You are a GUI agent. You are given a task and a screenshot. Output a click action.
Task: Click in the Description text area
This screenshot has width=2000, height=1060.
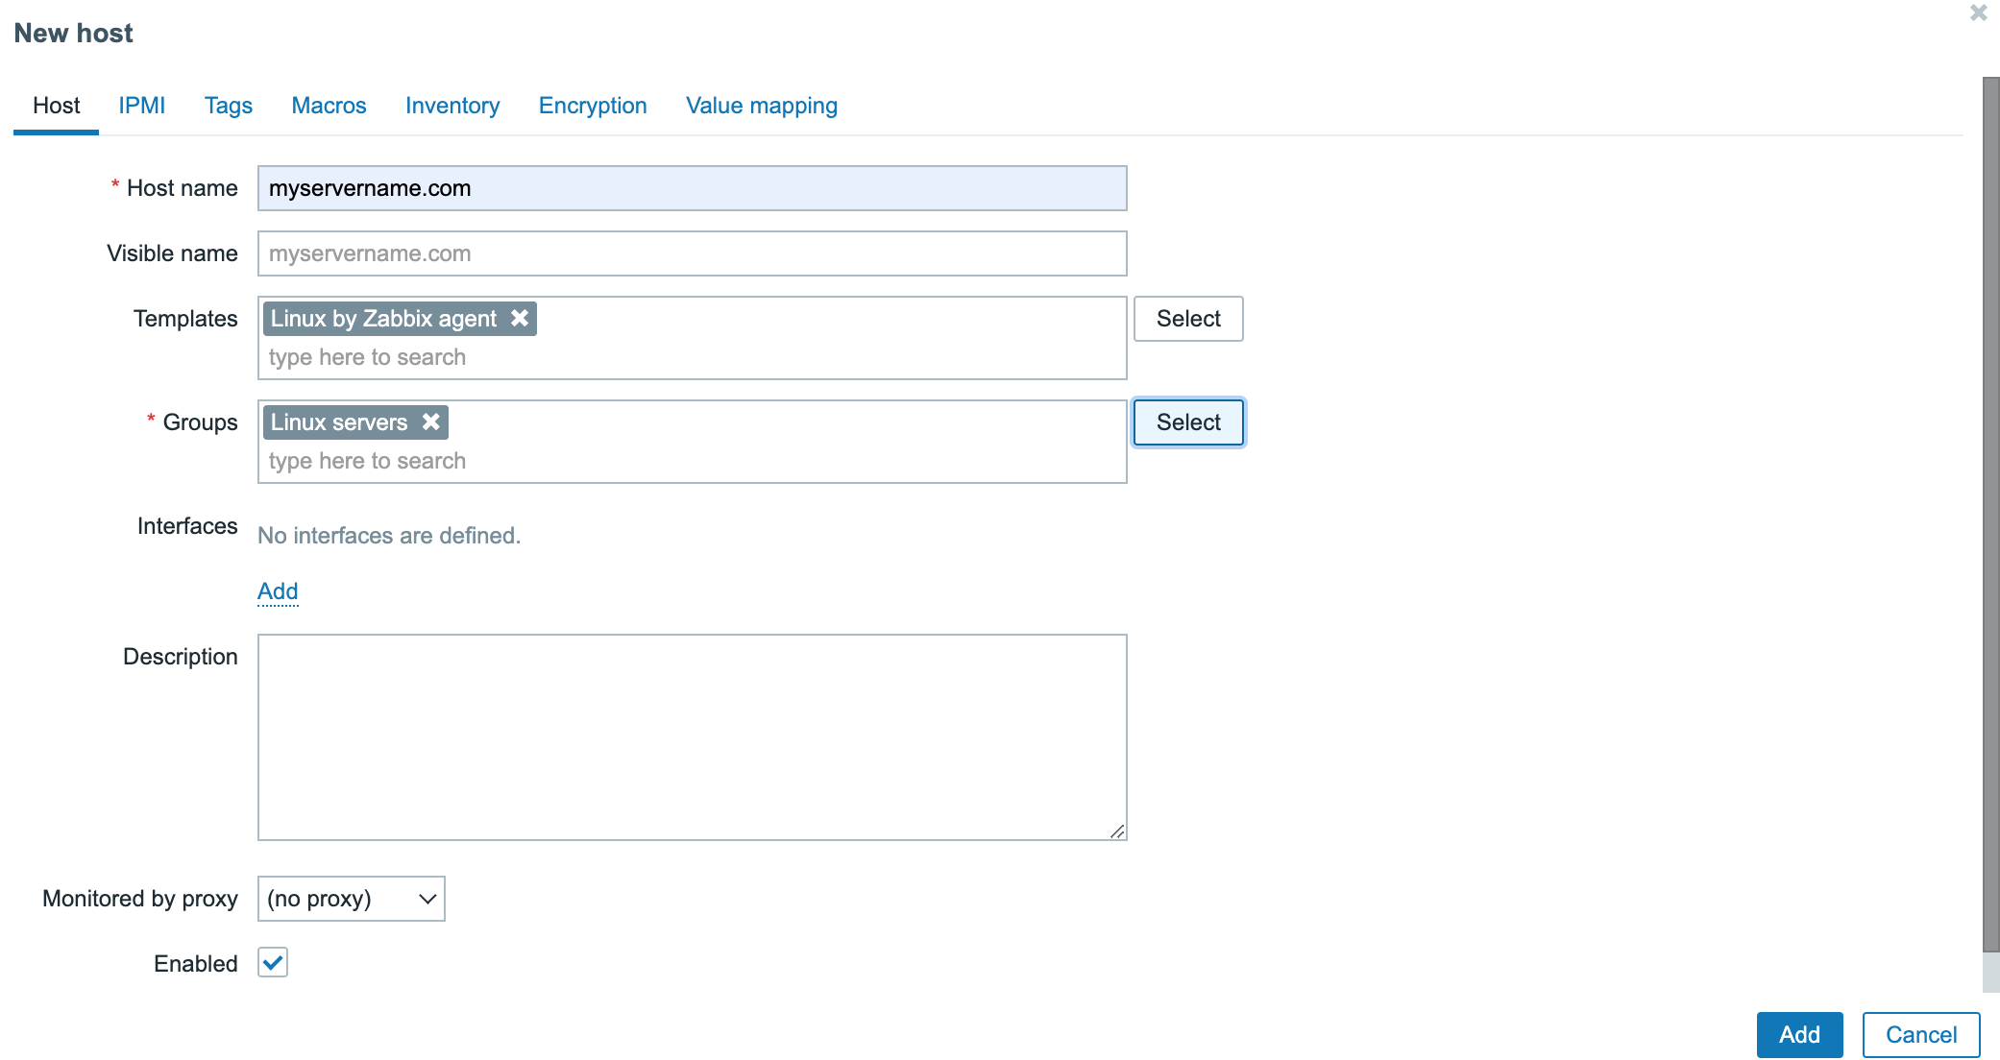tap(692, 736)
